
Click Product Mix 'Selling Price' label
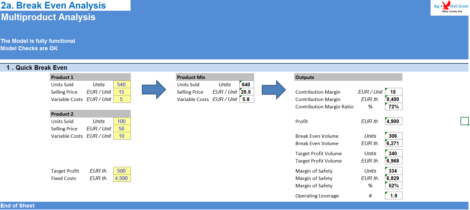[x=190, y=92]
